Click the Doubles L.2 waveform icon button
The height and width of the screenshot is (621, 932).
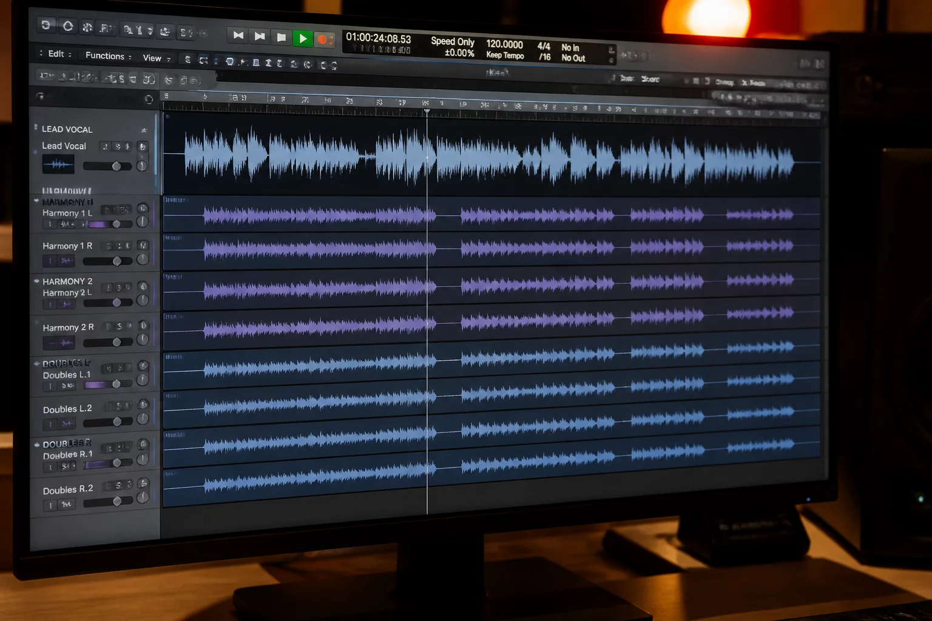[x=67, y=423]
